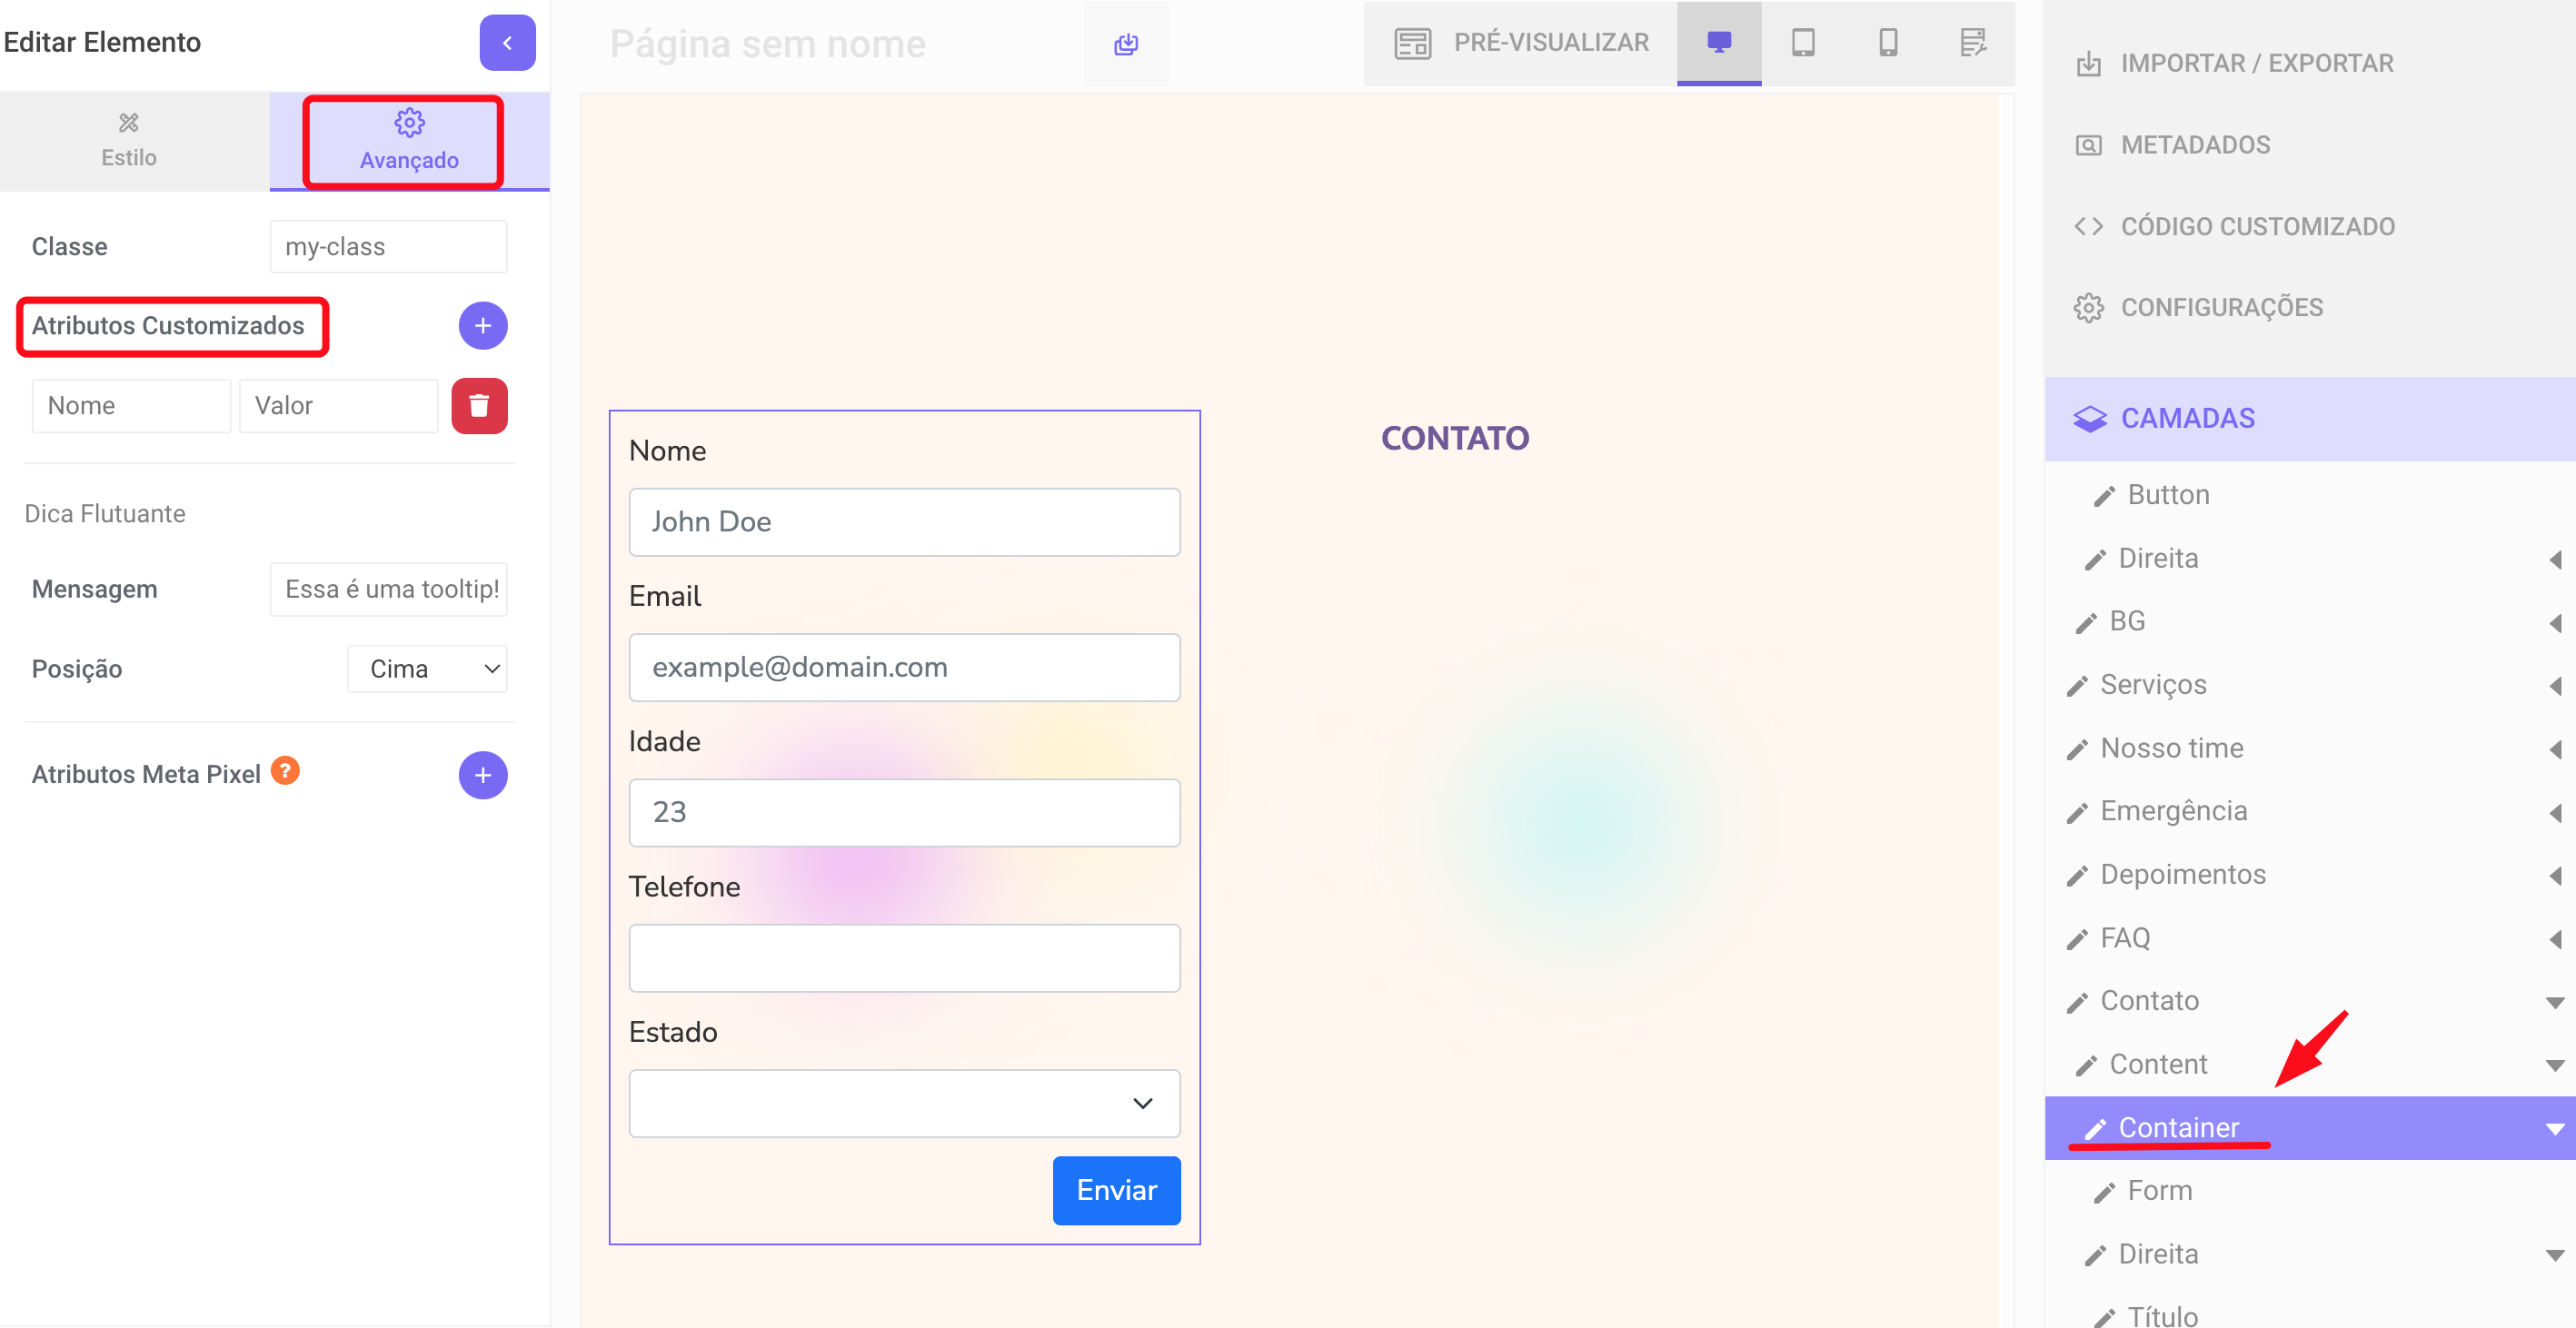
Task: Open Meta Pixel help question mark
Action: [x=286, y=771]
